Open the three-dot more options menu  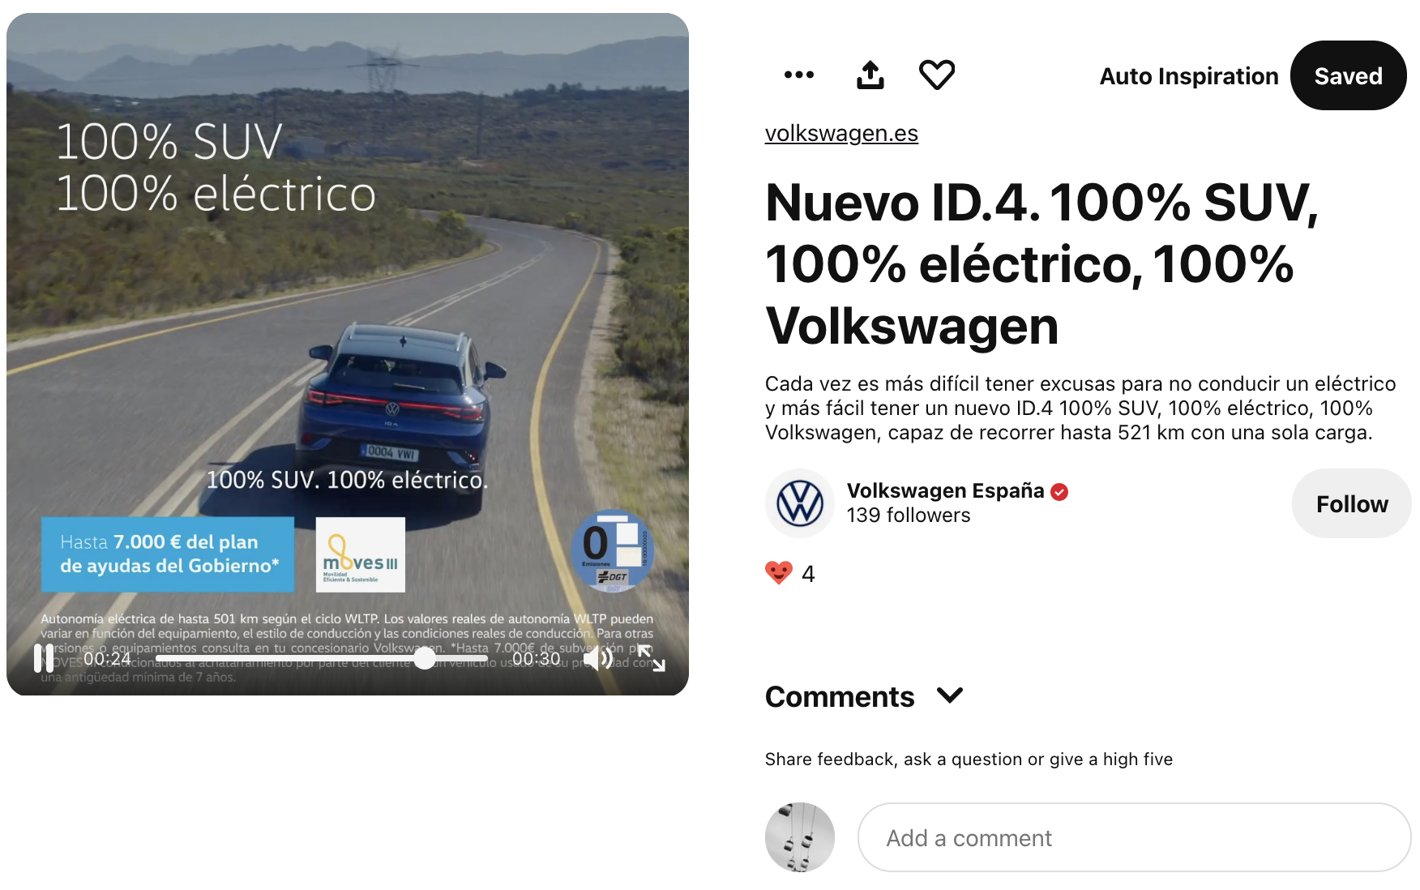point(798,75)
